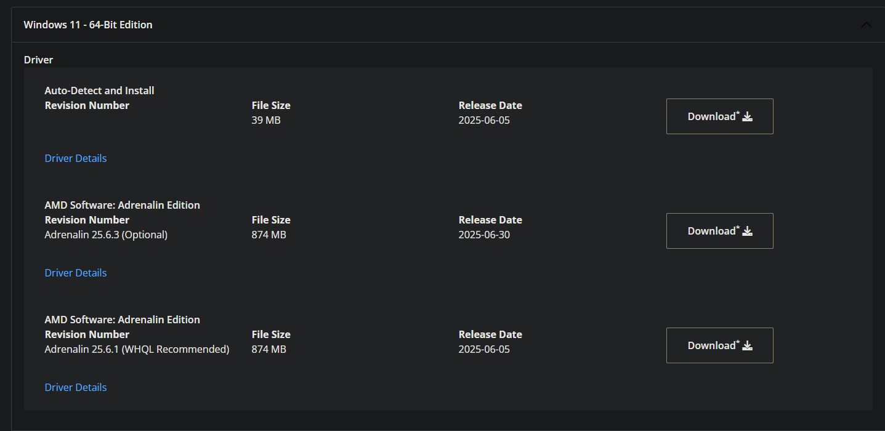
Task: Download the Auto-Detect and Install tool
Action: [x=719, y=116]
